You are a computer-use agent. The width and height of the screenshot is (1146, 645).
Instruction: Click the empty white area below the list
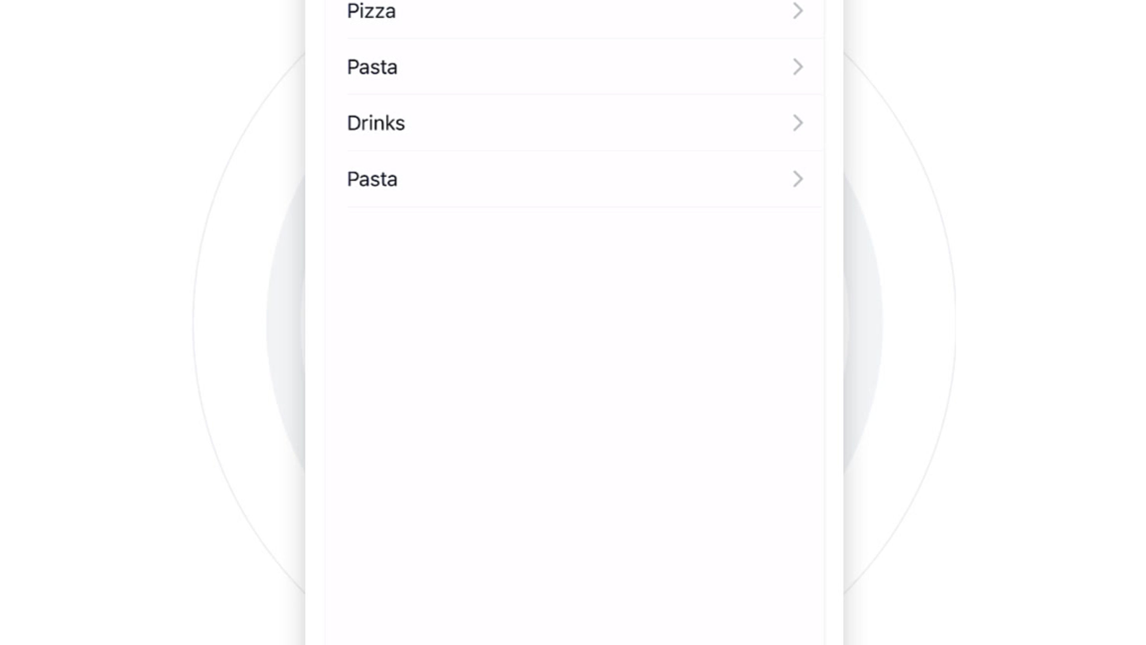click(574, 400)
